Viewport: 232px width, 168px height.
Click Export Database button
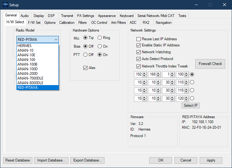pos(87,160)
